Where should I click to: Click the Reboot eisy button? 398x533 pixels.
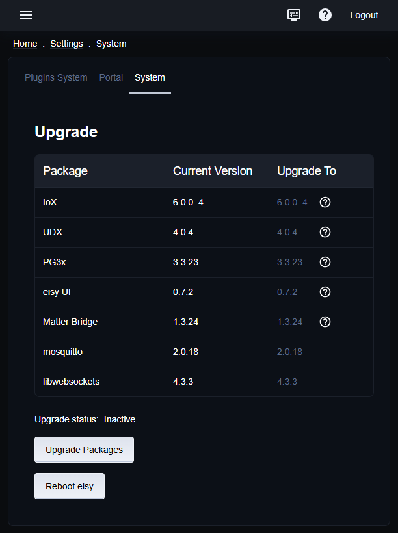tap(70, 486)
